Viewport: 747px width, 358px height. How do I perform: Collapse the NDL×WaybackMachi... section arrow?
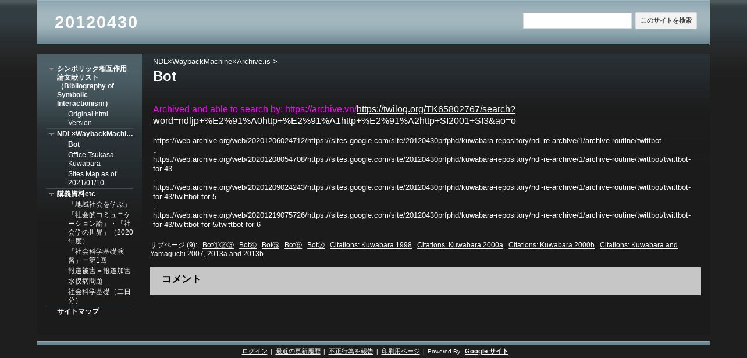click(51, 134)
